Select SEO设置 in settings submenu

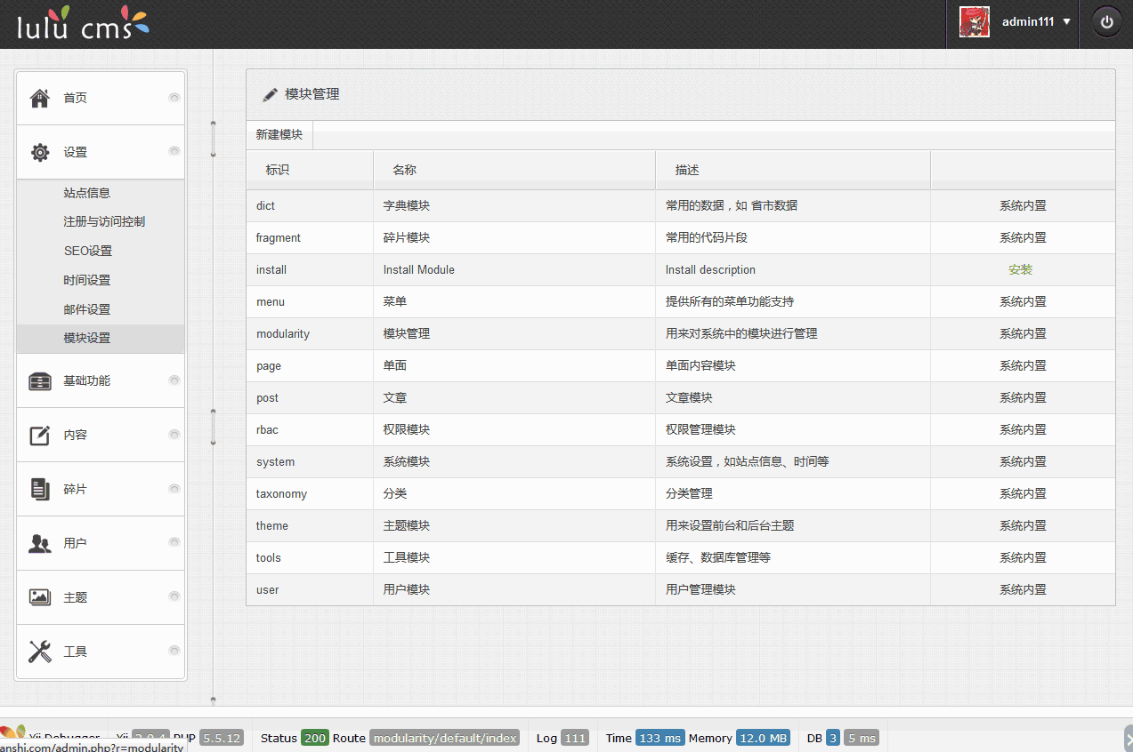[87, 252]
